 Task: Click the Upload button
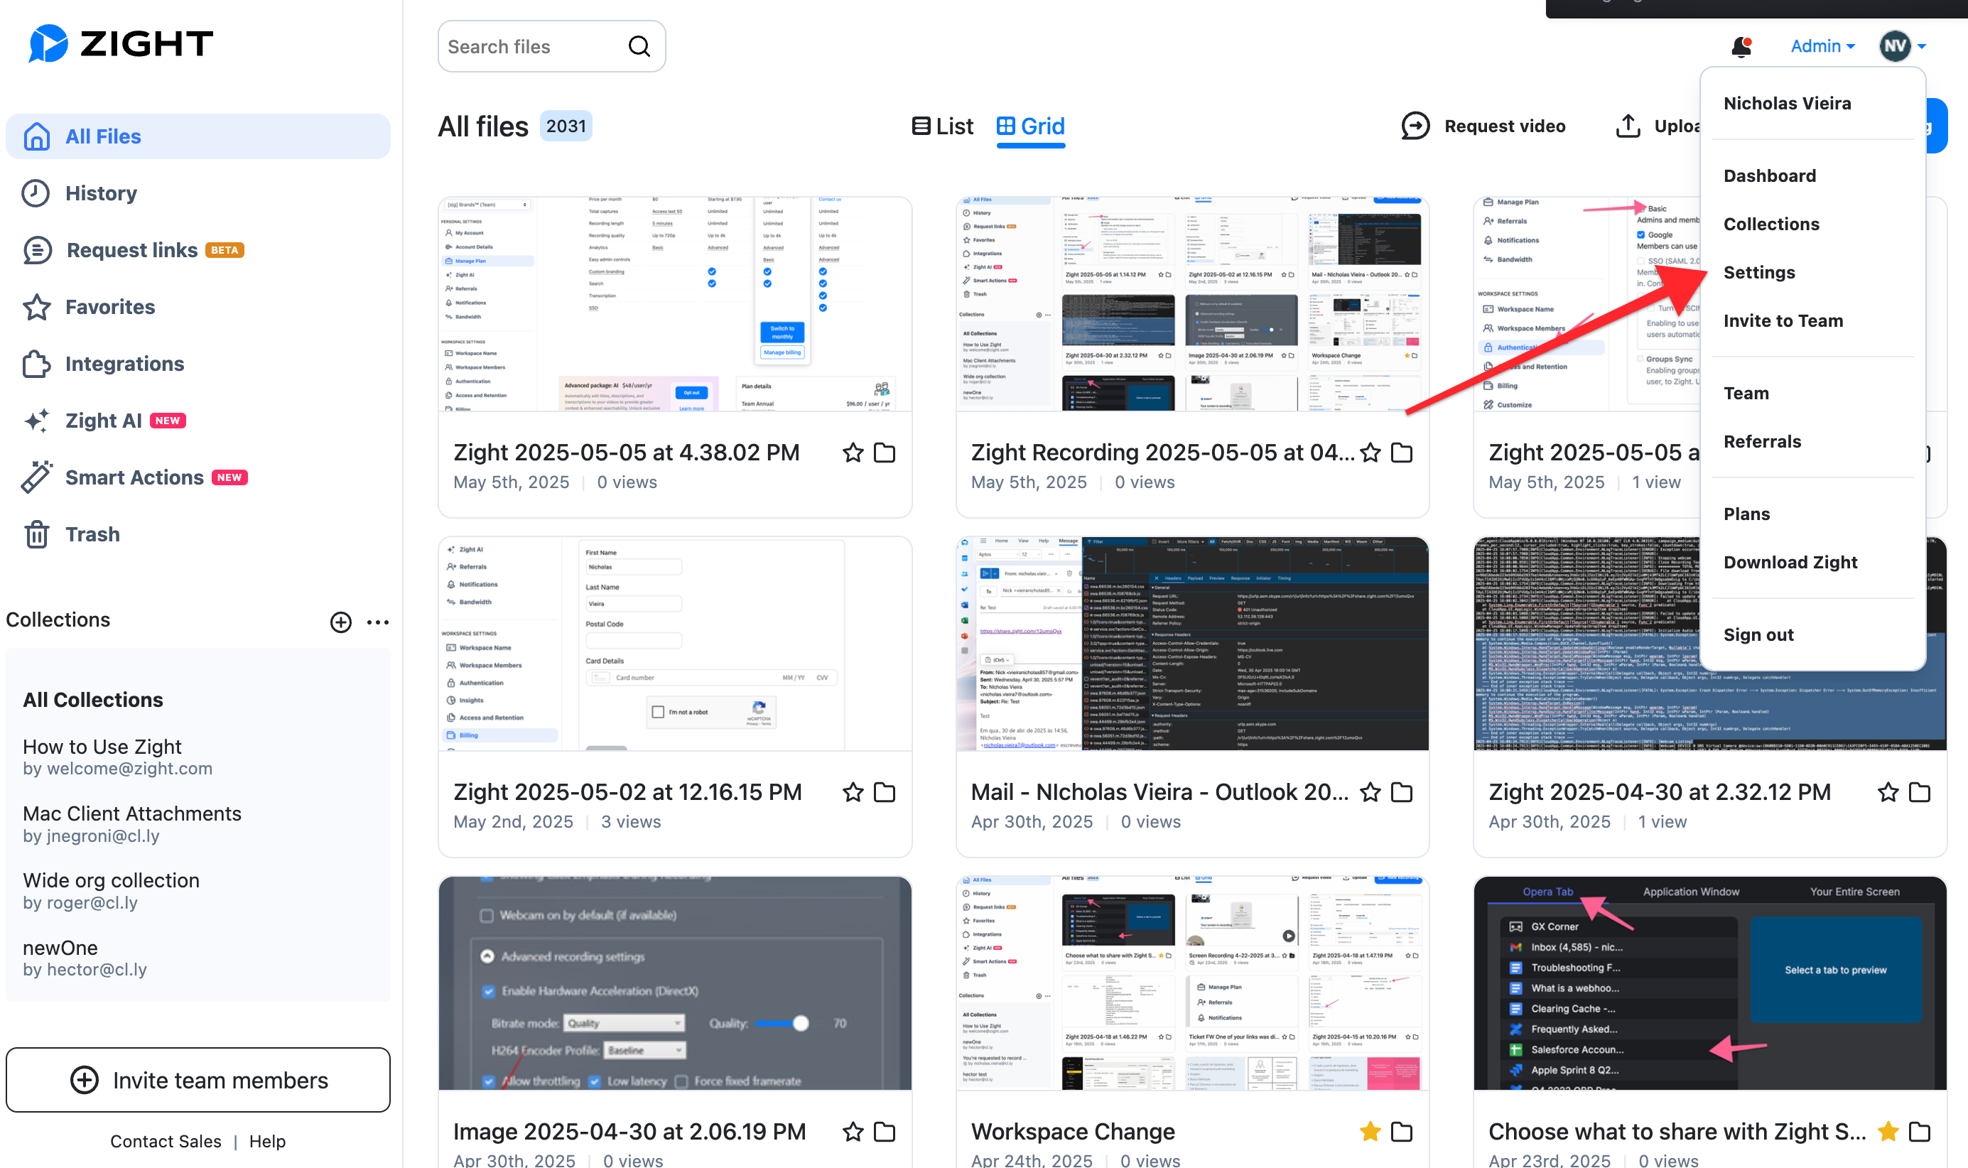(1658, 126)
